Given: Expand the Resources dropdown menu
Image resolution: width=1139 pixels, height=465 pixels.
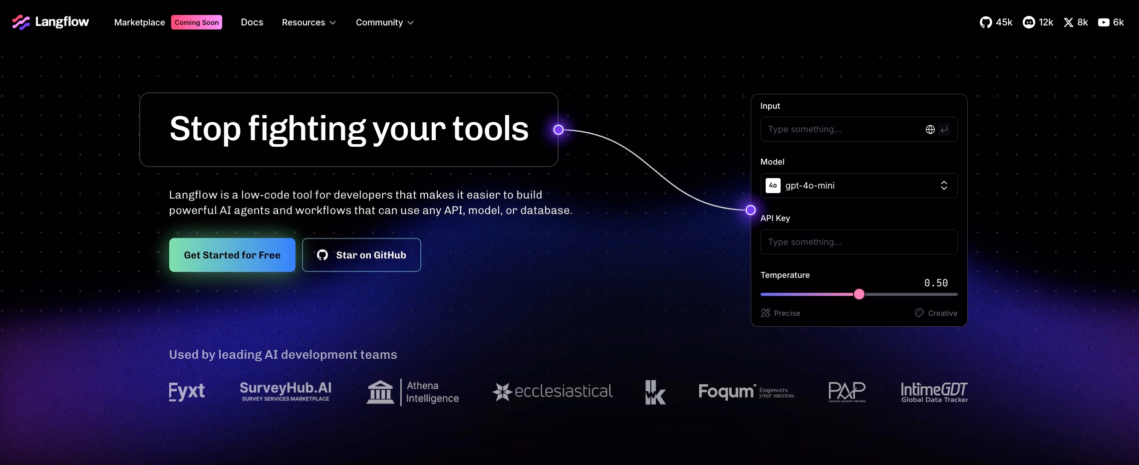Looking at the screenshot, I should [308, 22].
